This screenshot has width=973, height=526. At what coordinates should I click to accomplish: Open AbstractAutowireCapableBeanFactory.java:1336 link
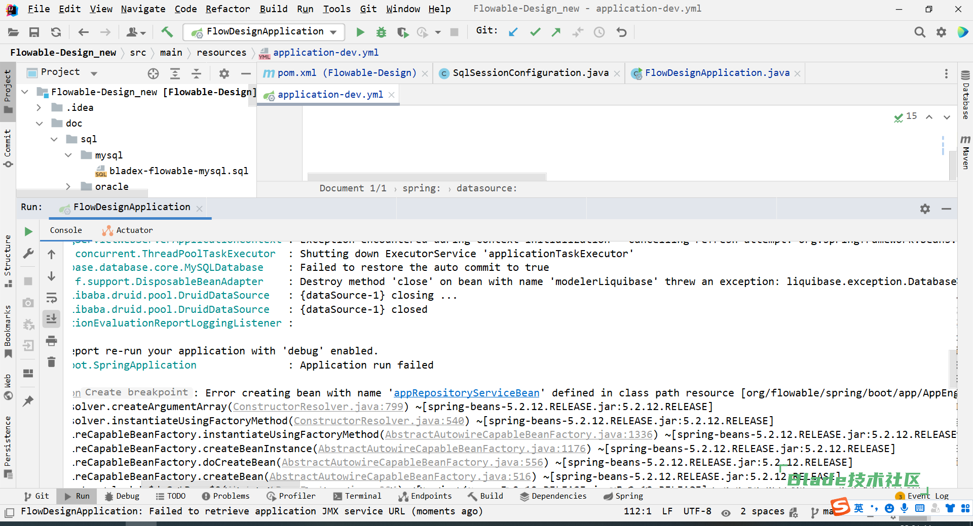[x=519, y=434]
